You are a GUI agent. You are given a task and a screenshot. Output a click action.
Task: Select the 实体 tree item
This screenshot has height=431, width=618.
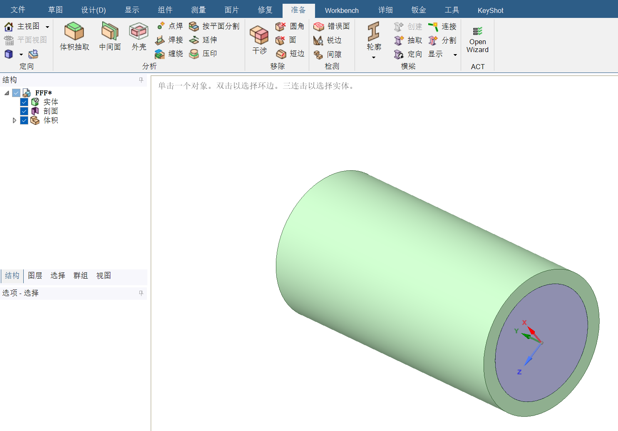51,102
